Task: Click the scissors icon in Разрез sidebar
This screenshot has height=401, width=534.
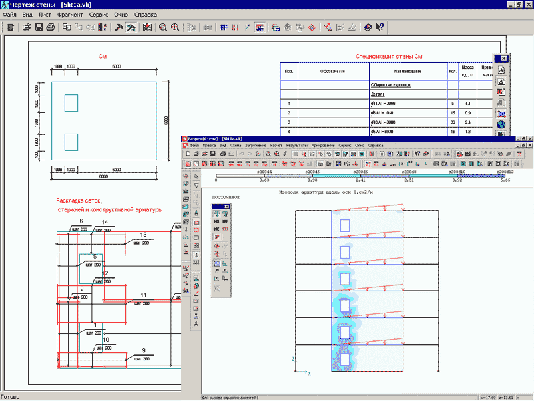Action: 196,315
